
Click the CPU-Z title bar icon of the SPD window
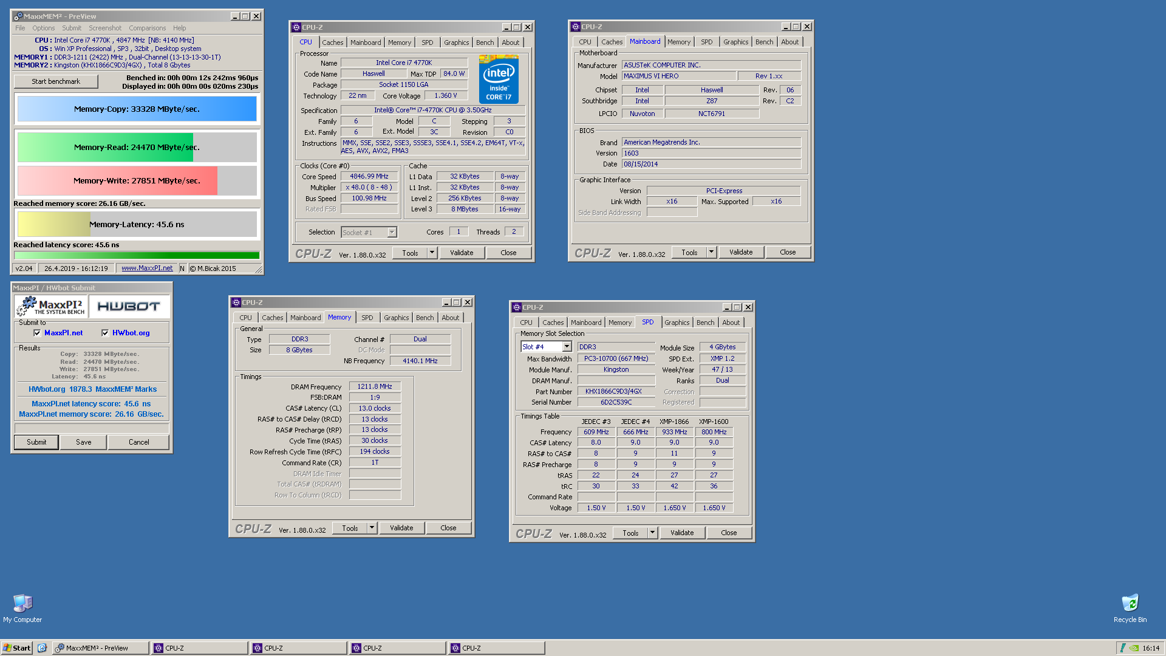[517, 307]
